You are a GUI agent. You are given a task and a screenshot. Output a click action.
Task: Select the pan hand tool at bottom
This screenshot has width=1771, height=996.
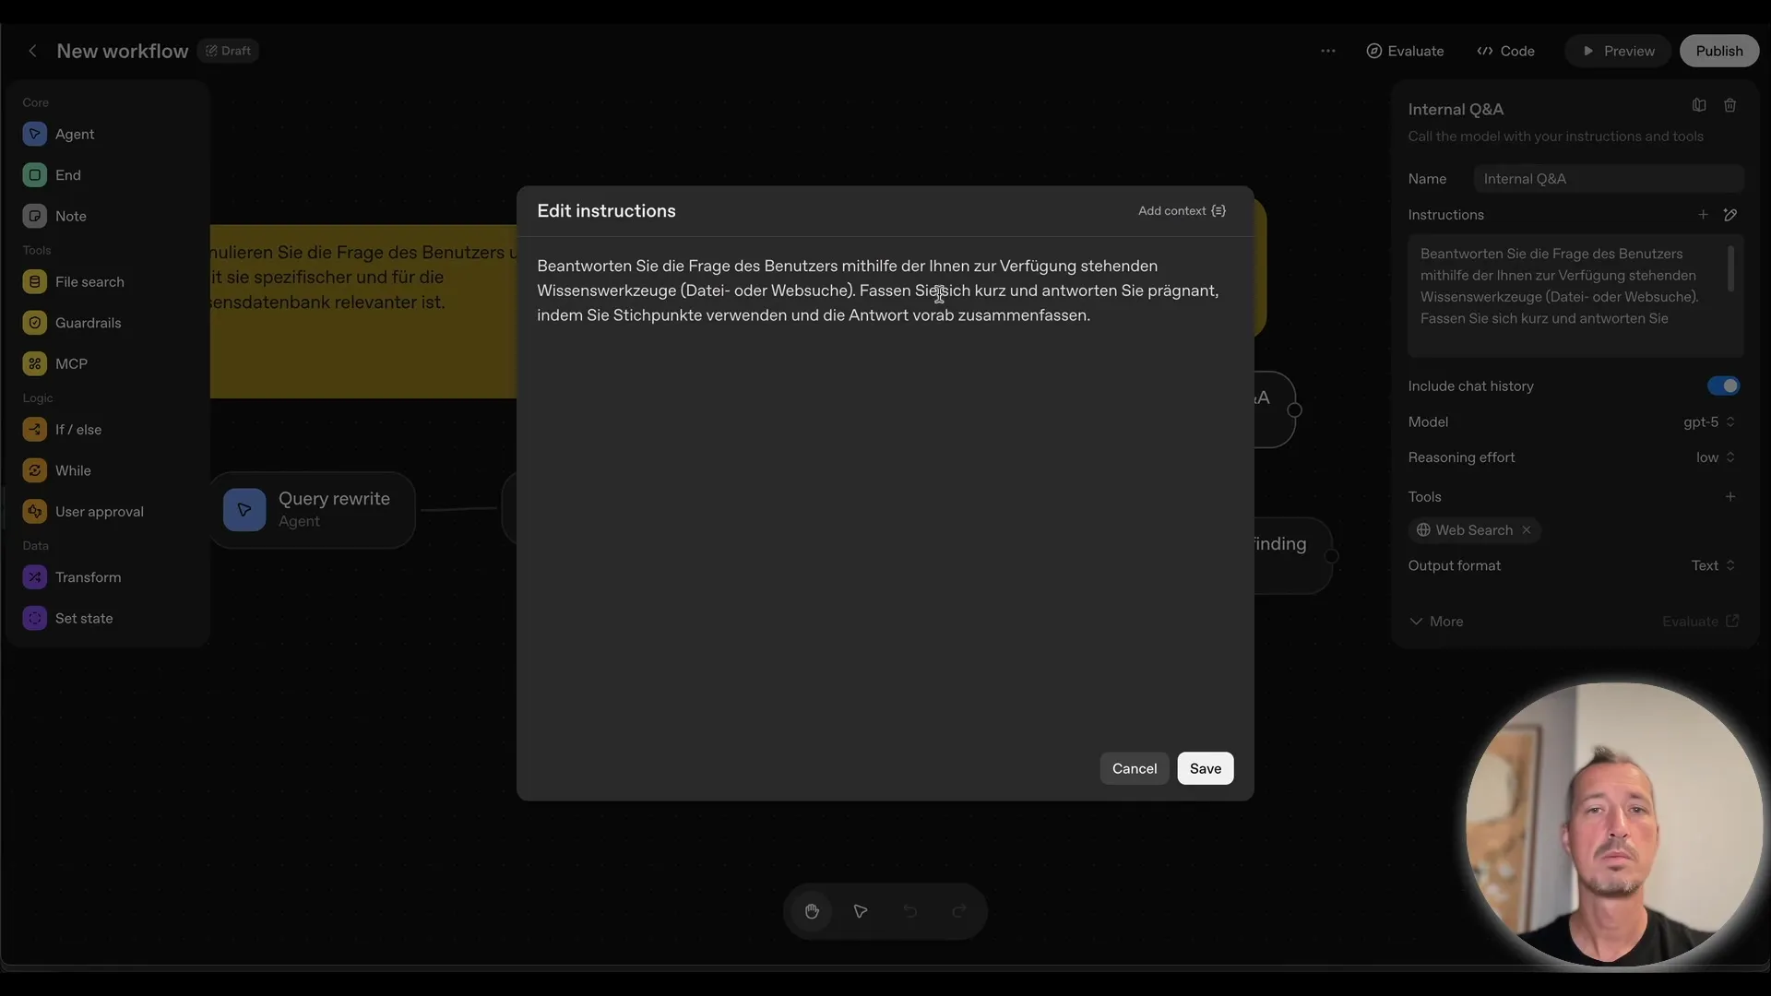tap(812, 911)
